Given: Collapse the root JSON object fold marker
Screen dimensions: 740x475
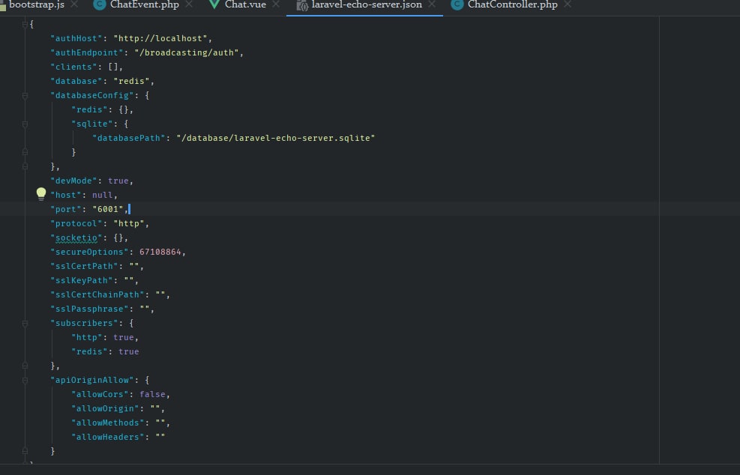Looking at the screenshot, I should (25, 25).
